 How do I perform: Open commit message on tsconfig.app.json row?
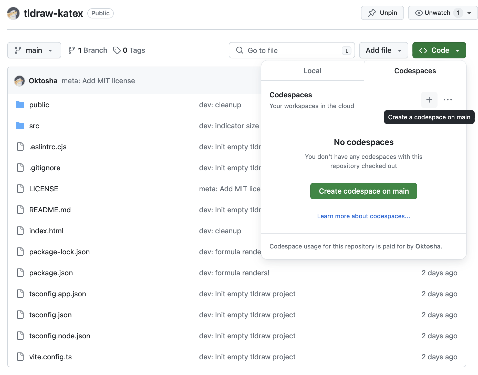pos(247,294)
